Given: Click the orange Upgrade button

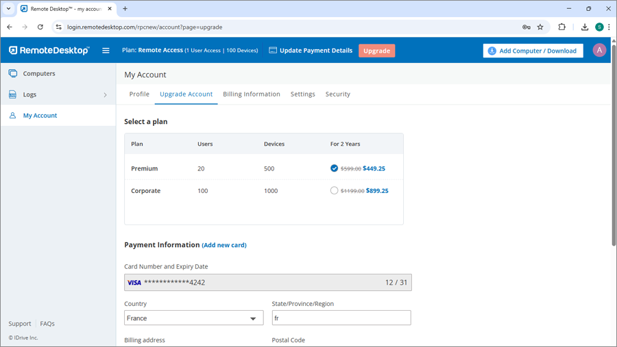Looking at the screenshot, I should (376, 51).
